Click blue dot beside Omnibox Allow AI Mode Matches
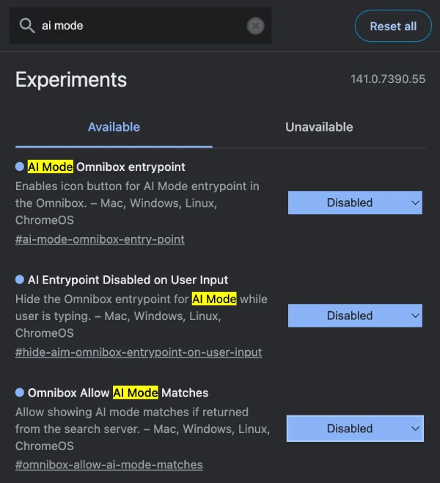440x483 pixels. pyautogui.click(x=20, y=393)
